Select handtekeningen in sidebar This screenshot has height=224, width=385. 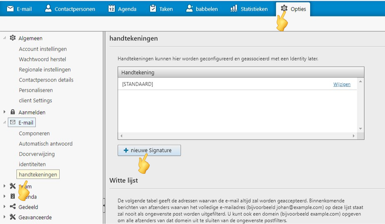[x=38, y=175]
